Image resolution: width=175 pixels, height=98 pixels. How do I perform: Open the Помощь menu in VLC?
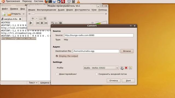(x=103, y=10)
